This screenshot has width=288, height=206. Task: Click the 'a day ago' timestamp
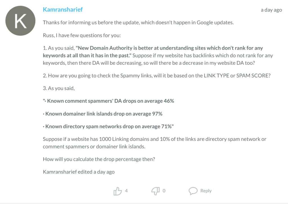(x=271, y=10)
